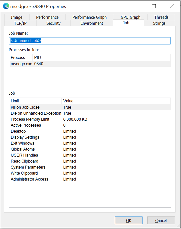The width and height of the screenshot is (181, 229).
Task: Open the Threads tab
Action: tap(161, 17)
